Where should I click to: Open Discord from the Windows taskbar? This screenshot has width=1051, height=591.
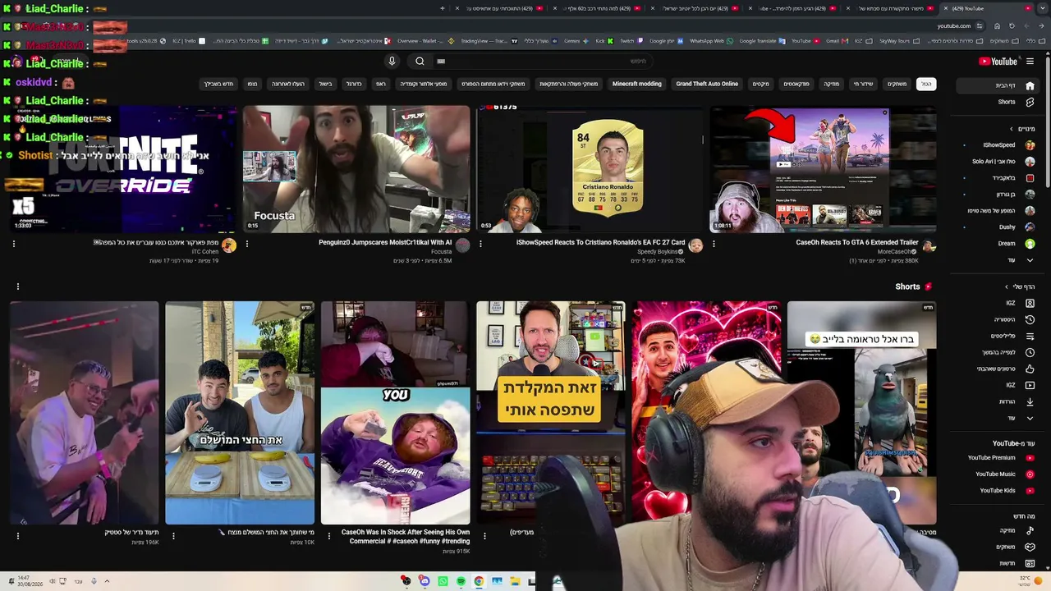point(425,581)
